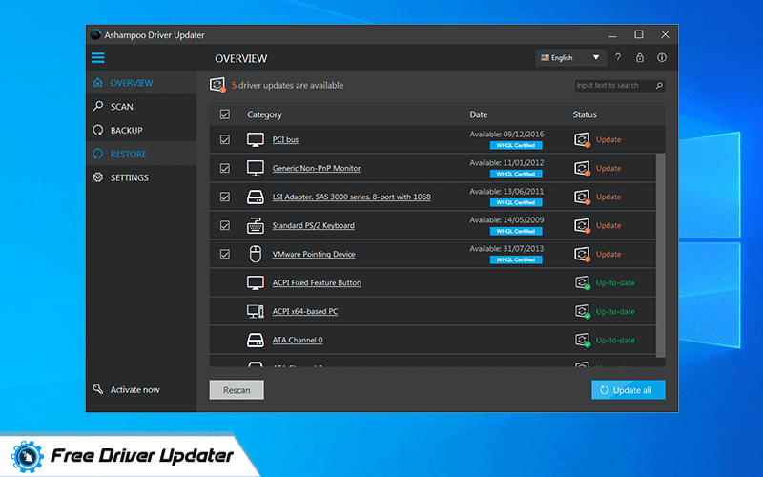Click the ATA Channel 0 drive icon
The height and width of the screenshot is (477, 763).
click(x=256, y=341)
